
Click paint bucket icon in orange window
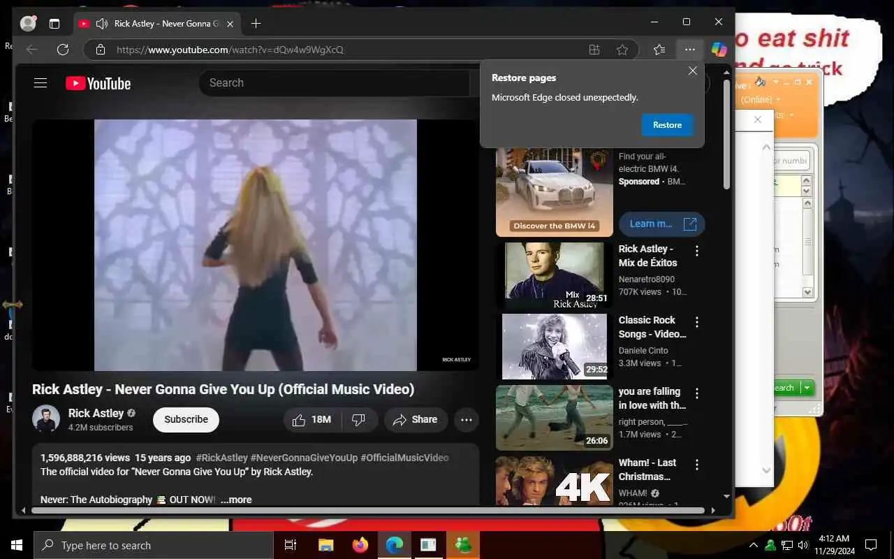click(761, 82)
